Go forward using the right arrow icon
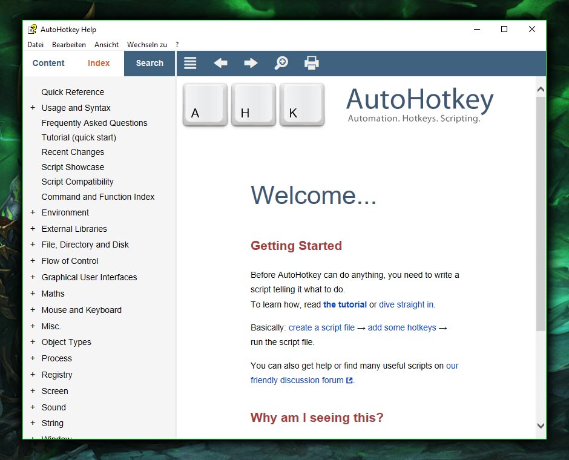 pos(251,63)
